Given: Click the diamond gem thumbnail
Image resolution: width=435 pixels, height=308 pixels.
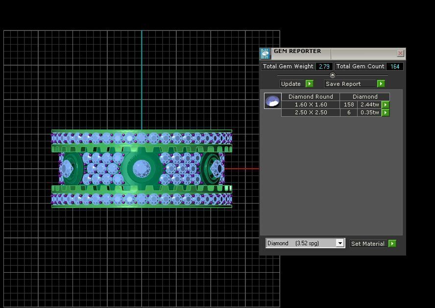Looking at the screenshot, I should pos(272,101).
